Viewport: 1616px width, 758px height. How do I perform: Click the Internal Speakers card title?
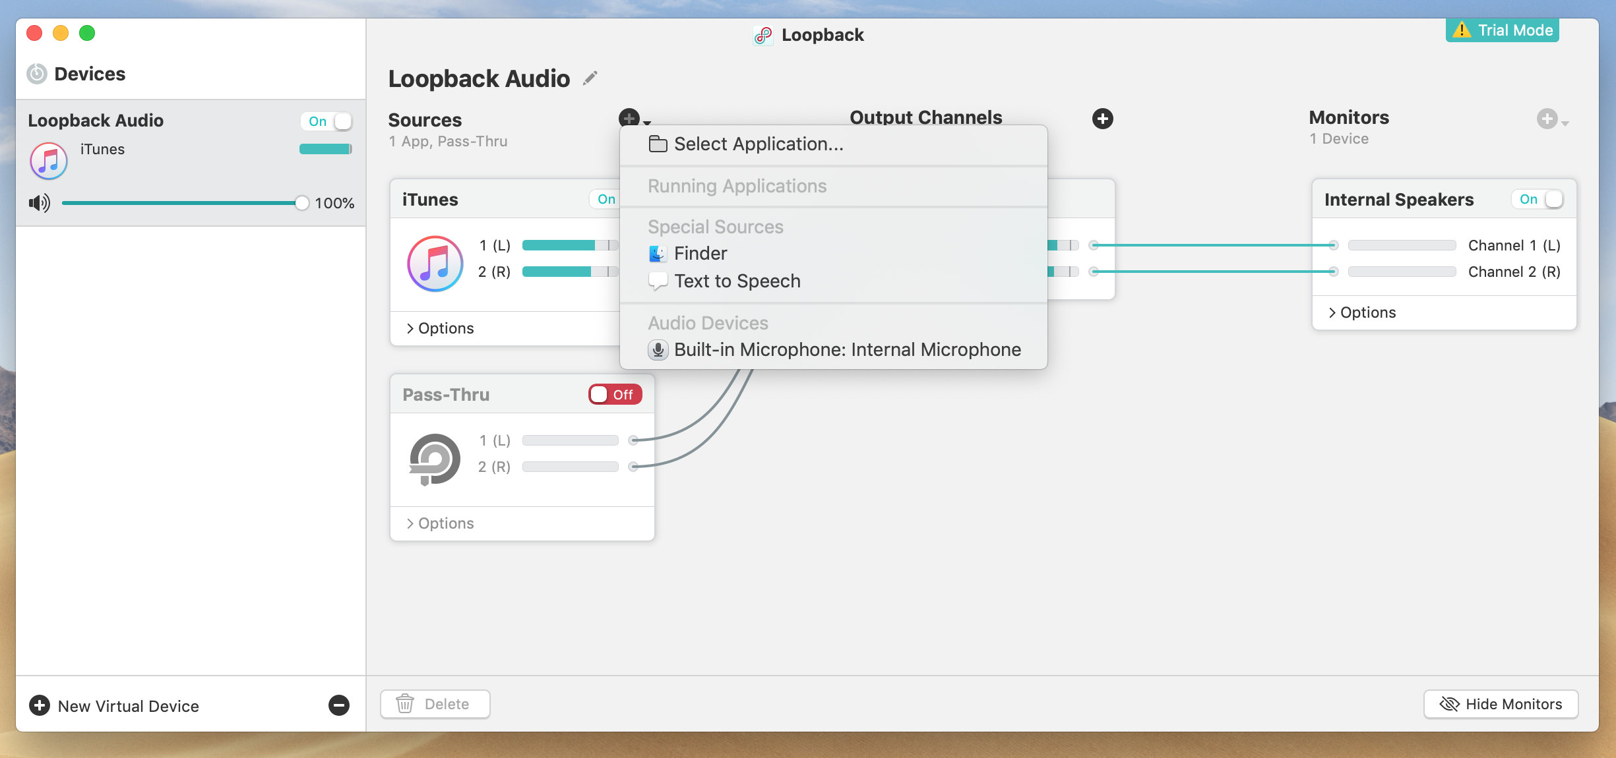point(1399,200)
